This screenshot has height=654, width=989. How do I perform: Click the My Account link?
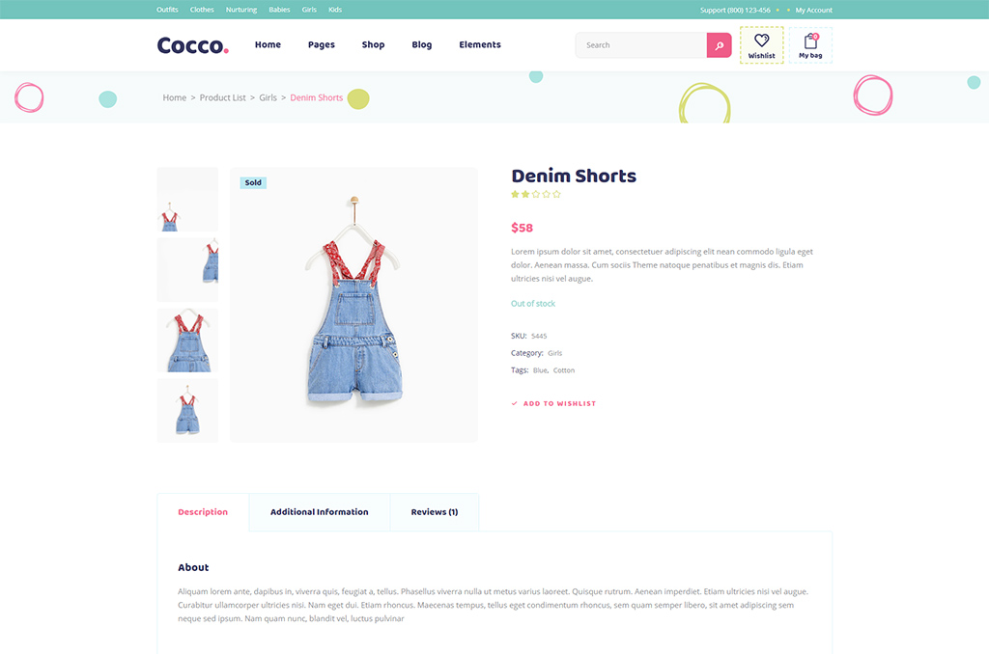813,10
